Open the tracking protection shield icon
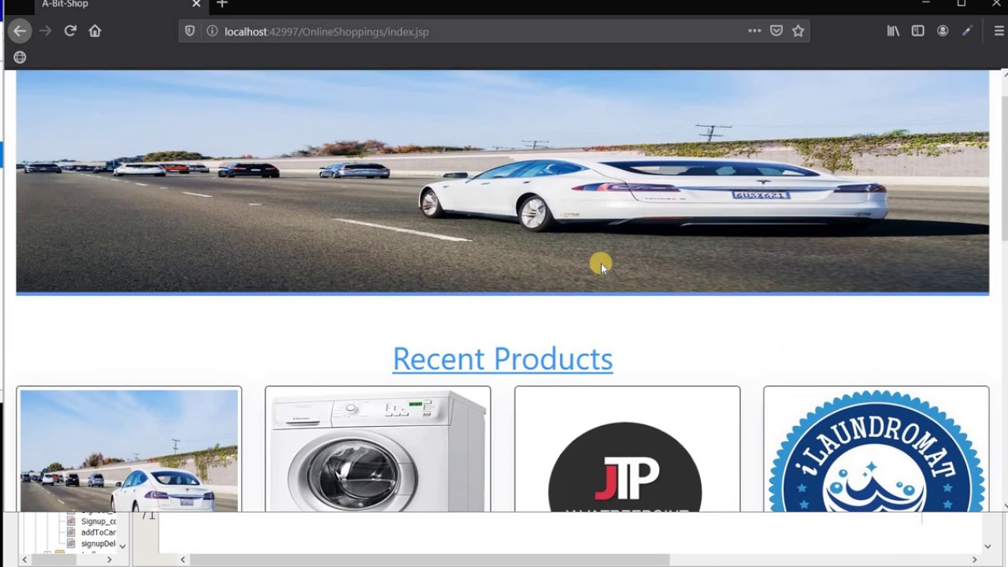The width and height of the screenshot is (1008, 567). click(190, 31)
